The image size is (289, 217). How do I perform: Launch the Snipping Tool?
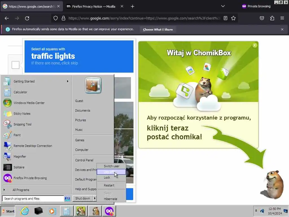tap(36, 124)
